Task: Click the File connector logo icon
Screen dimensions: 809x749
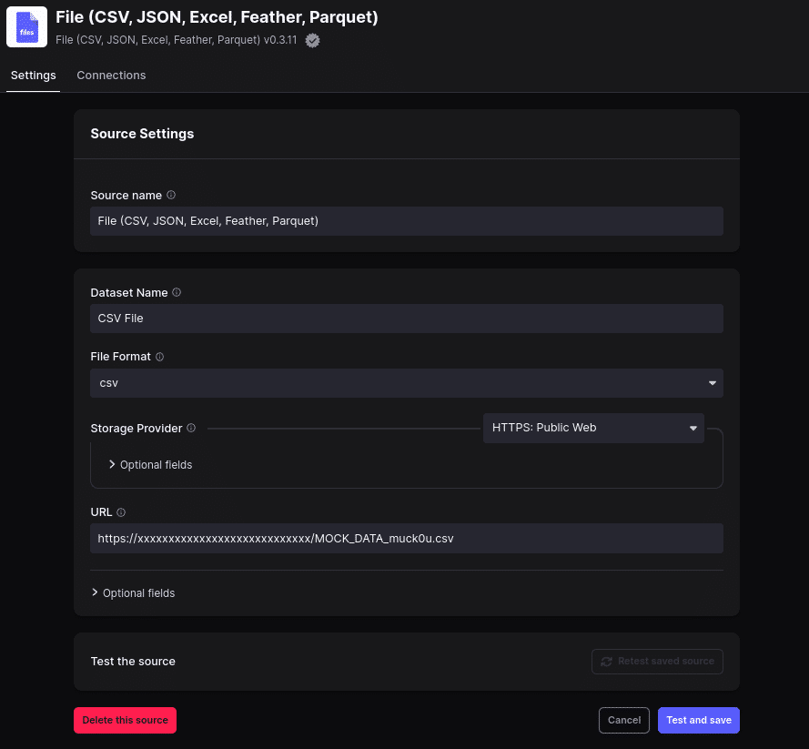Action: [26, 26]
